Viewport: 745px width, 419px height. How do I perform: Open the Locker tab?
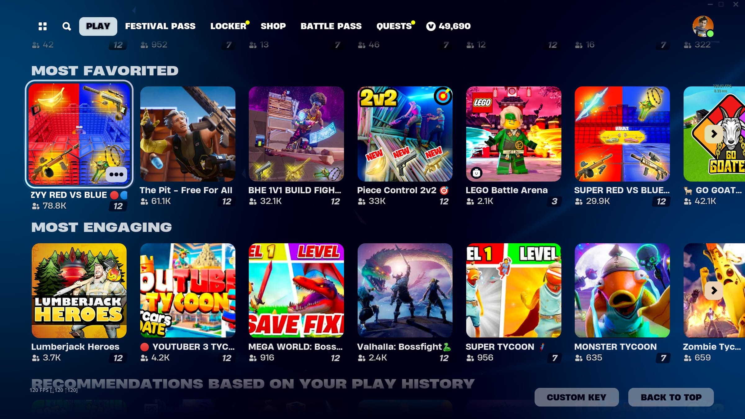[x=228, y=26]
